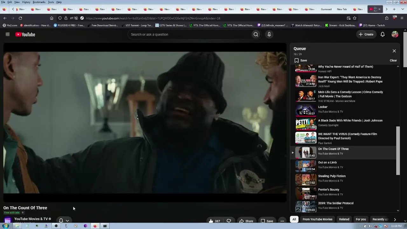Open Mob Life Gets a Comedy Lesson
This screenshot has height=229, width=407.
[x=343, y=96]
